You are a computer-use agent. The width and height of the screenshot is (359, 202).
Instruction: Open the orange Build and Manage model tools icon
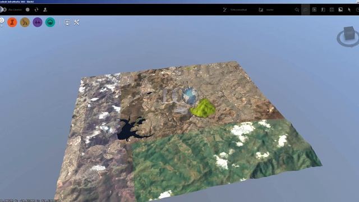coord(12,22)
